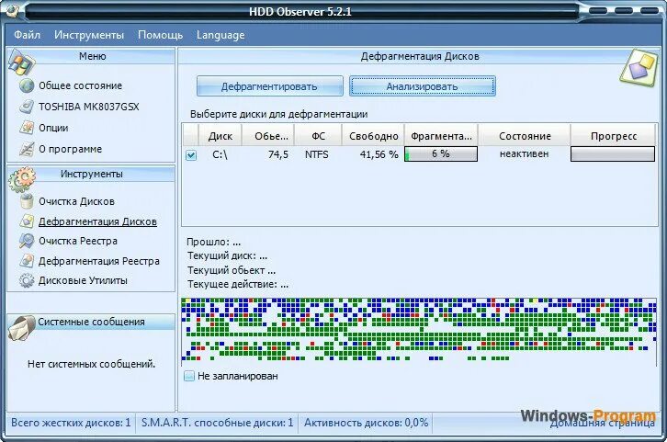Image resolution: width=667 pixels, height=442 pixels.
Task: Click the icon beside О программе
Action: 27,149
